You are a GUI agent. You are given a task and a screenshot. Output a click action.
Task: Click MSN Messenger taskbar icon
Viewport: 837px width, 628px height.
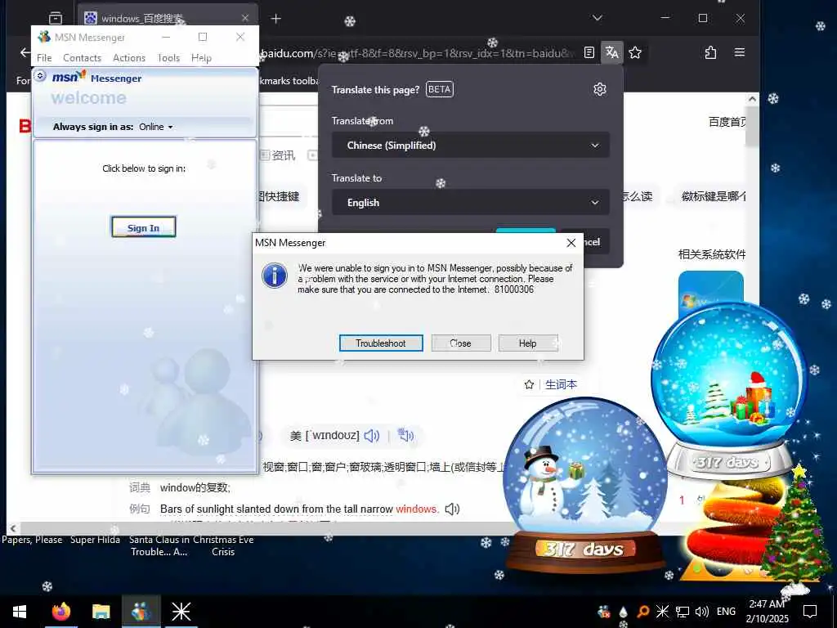click(x=141, y=612)
